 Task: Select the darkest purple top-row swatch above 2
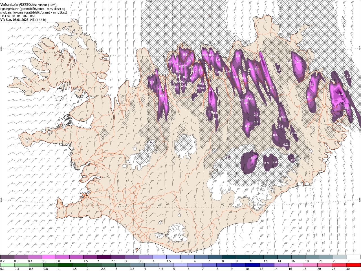coord(104,257)
